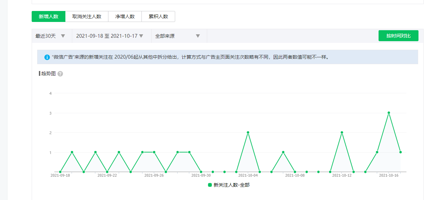Click the green legend color marker
Image resolution: width=435 pixels, height=200 pixels.
[210, 185]
